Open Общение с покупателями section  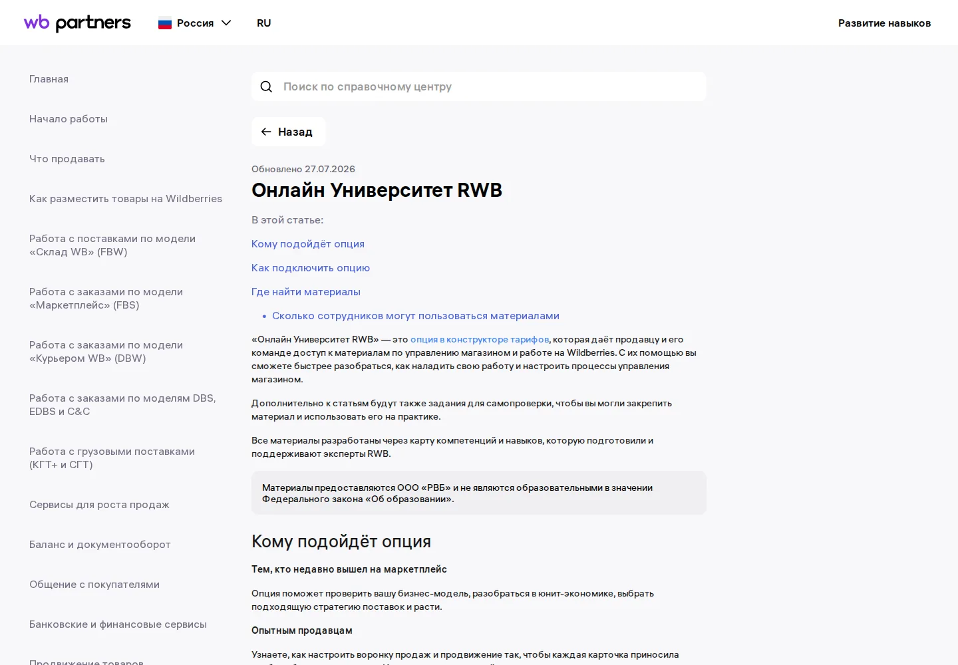point(94,585)
